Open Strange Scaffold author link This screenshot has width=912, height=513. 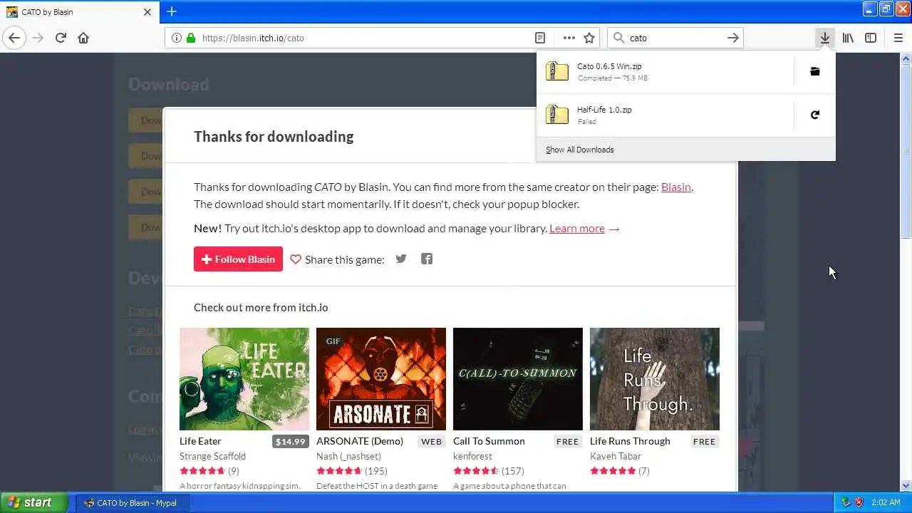pyautogui.click(x=212, y=456)
